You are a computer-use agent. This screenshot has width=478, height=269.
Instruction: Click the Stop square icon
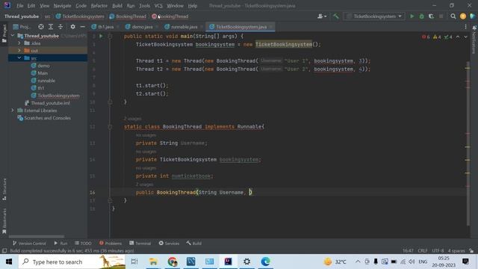pyautogui.click(x=441, y=16)
